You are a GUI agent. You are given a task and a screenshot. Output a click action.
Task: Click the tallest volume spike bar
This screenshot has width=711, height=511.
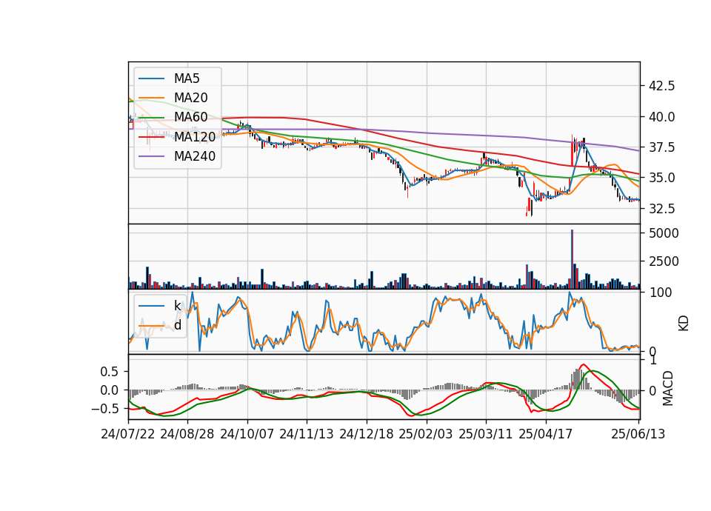[572, 259]
